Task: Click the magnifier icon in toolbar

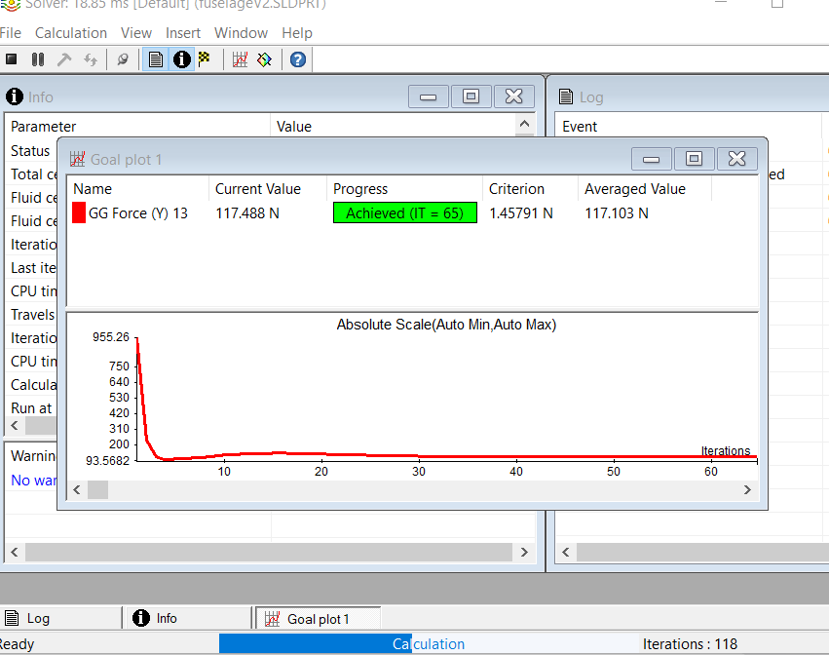Action: coord(122,59)
